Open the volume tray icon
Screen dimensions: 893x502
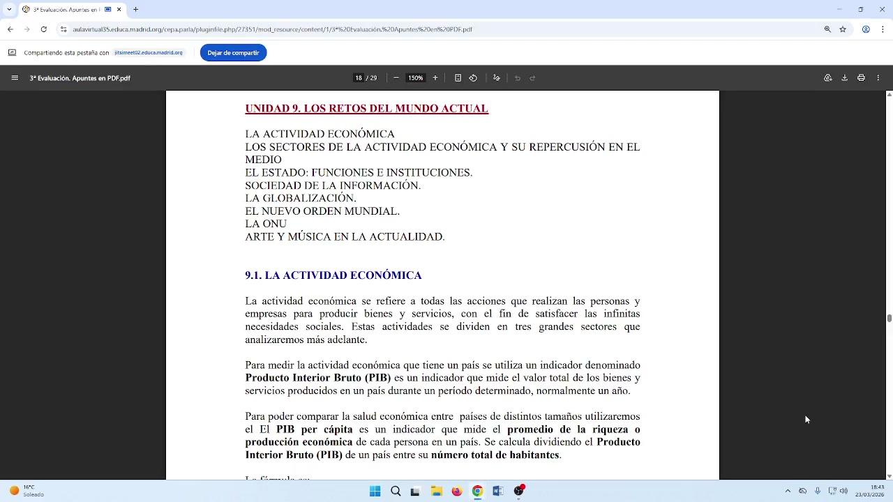(844, 491)
